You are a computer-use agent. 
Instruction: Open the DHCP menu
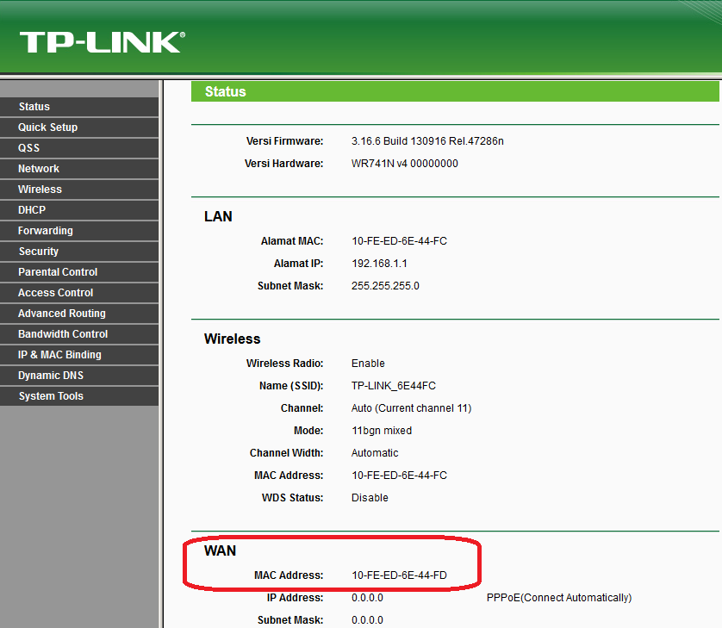(x=79, y=210)
